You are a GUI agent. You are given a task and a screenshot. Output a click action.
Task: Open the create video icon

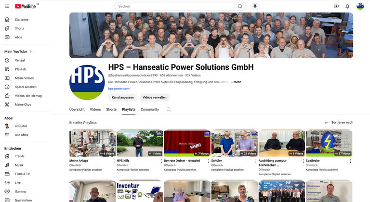(337, 6)
